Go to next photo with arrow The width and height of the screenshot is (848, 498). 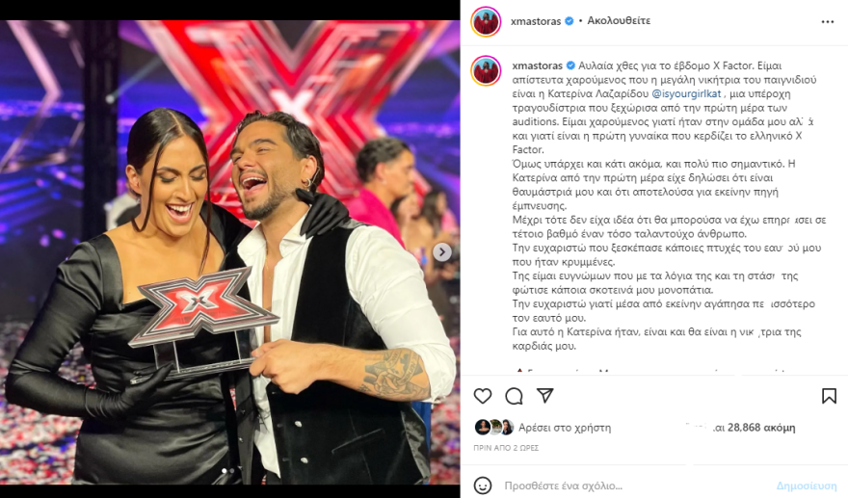pyautogui.click(x=442, y=252)
